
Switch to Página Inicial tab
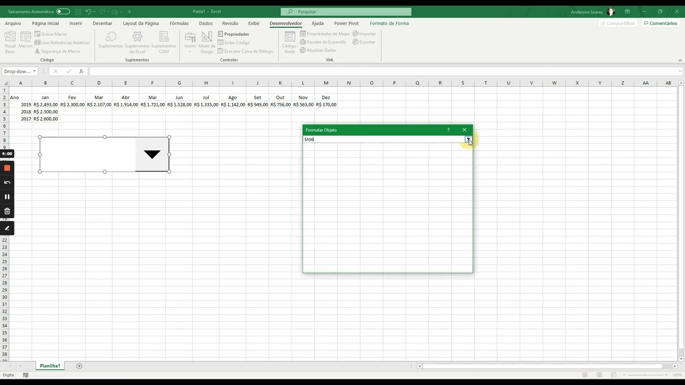(45, 23)
